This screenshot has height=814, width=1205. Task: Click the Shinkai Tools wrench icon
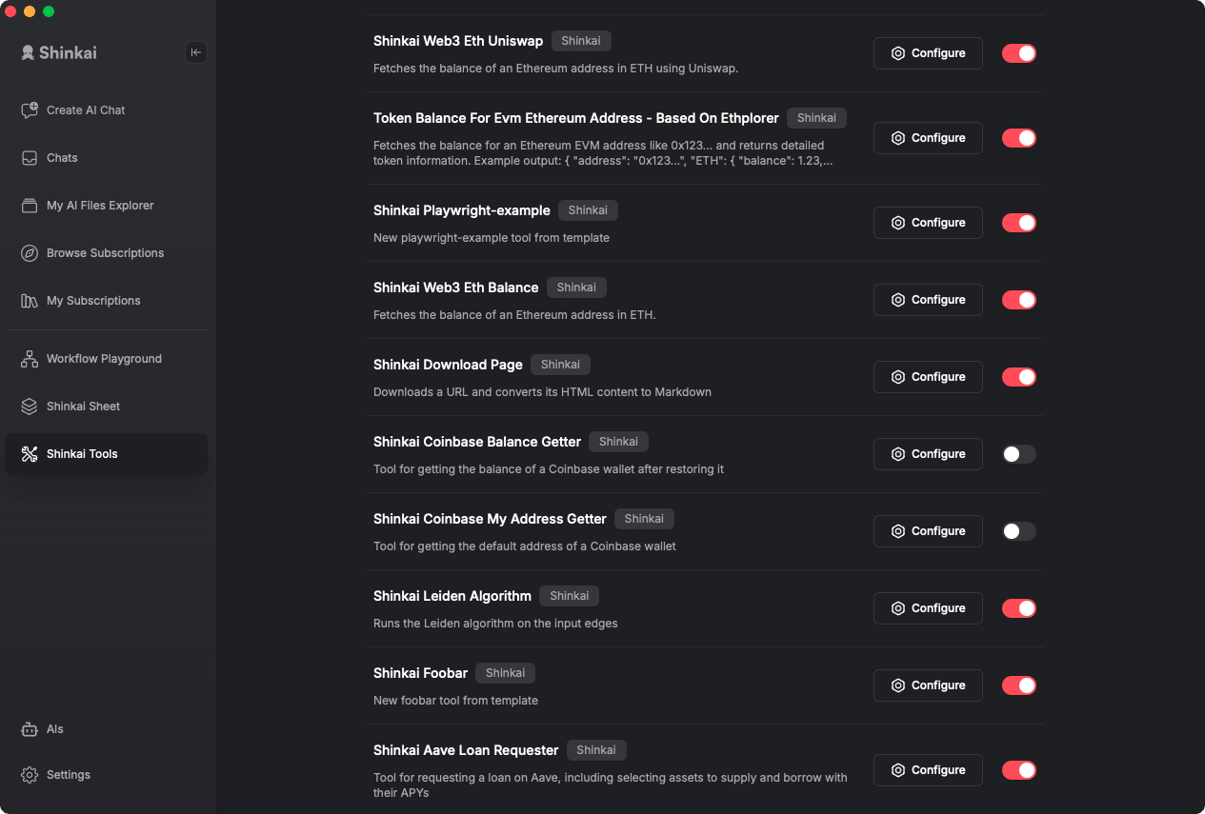coord(30,454)
